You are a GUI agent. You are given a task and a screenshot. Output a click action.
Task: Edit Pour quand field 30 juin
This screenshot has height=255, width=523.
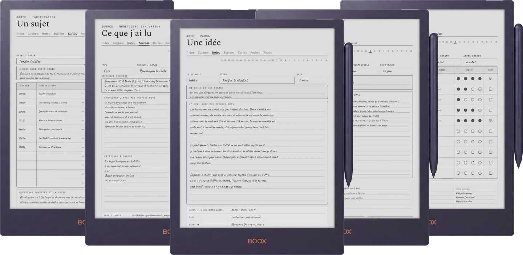point(396,71)
